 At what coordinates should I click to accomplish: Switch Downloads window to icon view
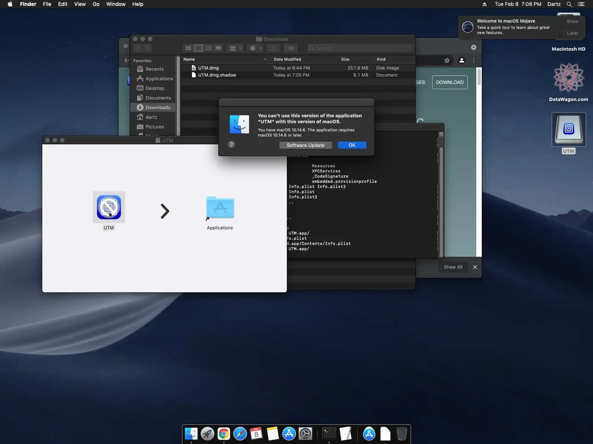click(x=188, y=48)
